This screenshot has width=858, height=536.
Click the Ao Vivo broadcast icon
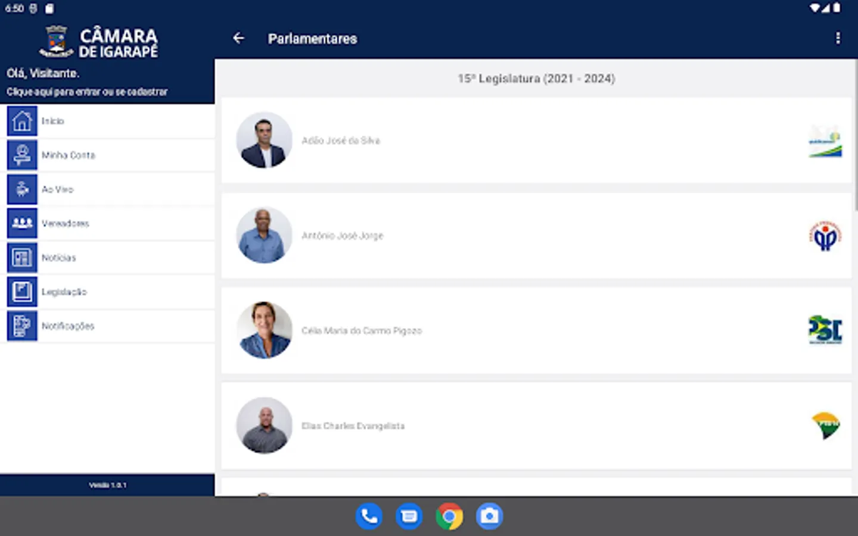click(22, 189)
